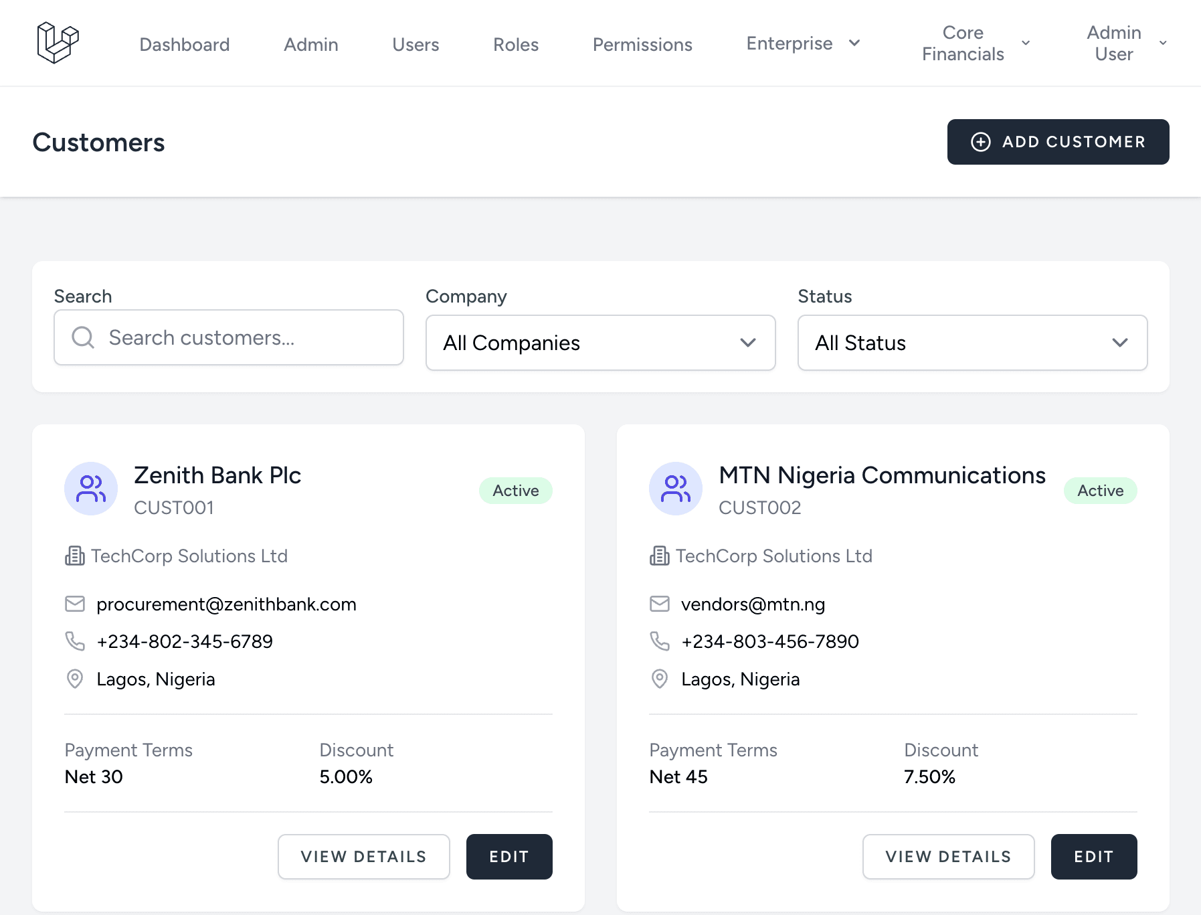
Task: Click Zenith Bank Plc customer avatar icon
Action: tap(91, 489)
